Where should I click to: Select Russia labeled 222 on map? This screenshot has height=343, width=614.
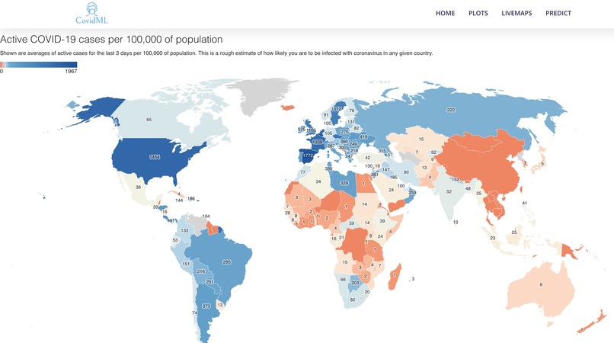[450, 111]
